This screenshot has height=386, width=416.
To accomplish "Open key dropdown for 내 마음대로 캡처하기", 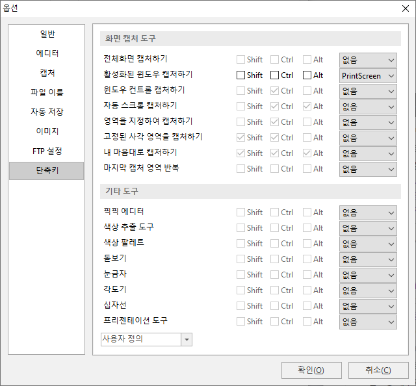I will 368,154.
